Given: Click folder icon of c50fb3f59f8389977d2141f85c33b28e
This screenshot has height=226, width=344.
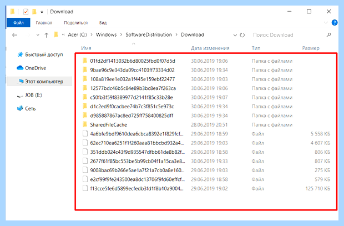Looking at the screenshot, I should [x=85, y=97].
